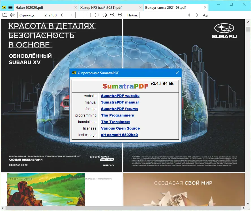Click the horizontal scrollbar right arrow
The image size is (251, 211).
243,208
